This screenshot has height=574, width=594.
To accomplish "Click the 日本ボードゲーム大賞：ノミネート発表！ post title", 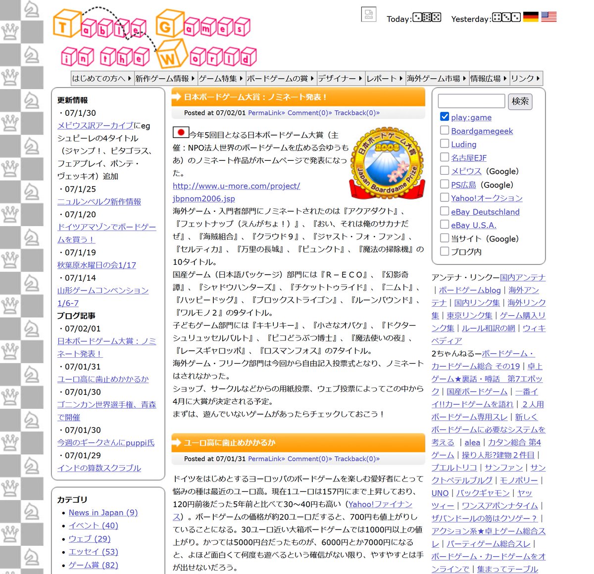I will click(255, 97).
